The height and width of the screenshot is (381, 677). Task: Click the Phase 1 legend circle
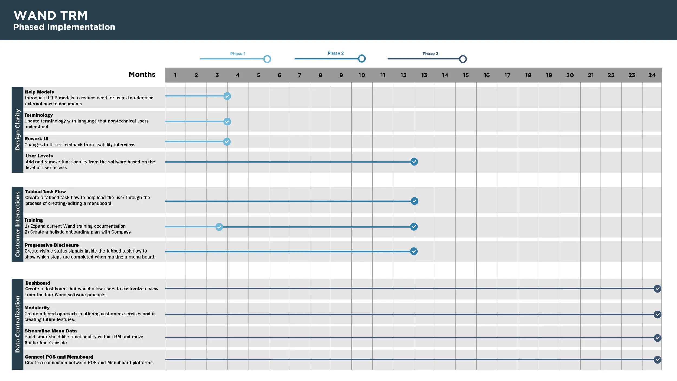pos(267,59)
